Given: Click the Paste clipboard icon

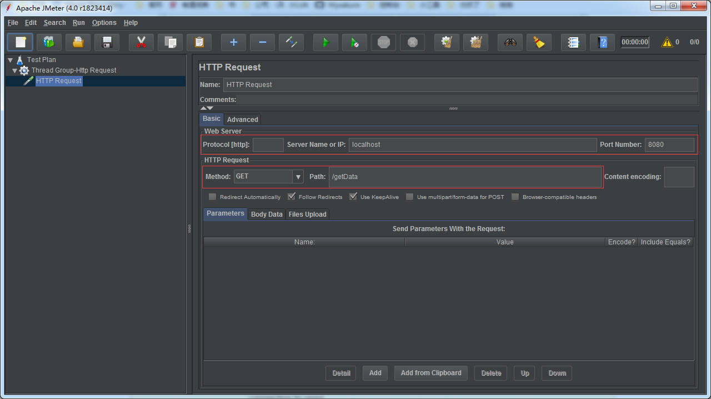Looking at the screenshot, I should click(x=199, y=42).
